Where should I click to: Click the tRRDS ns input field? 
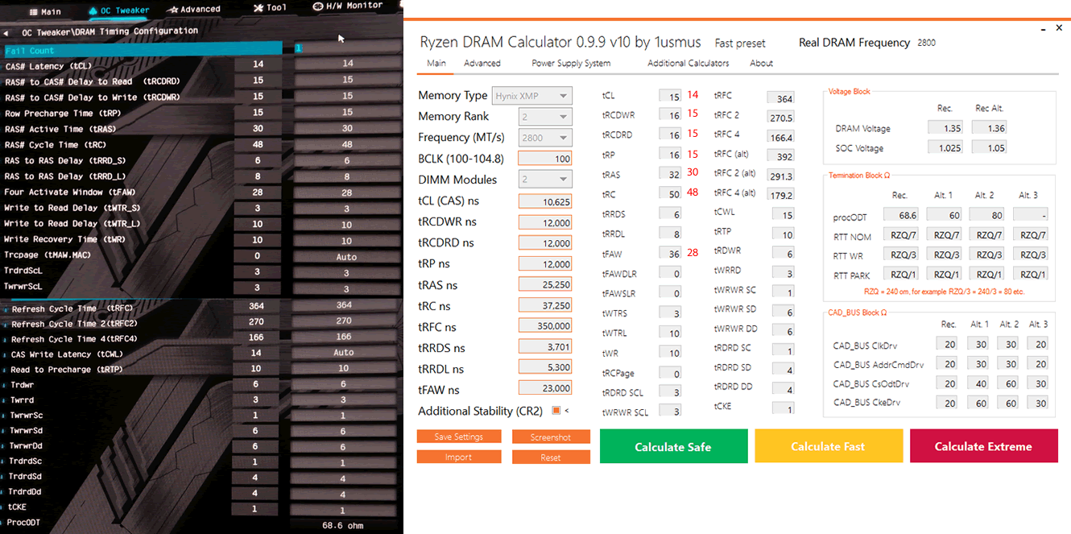[x=545, y=347]
